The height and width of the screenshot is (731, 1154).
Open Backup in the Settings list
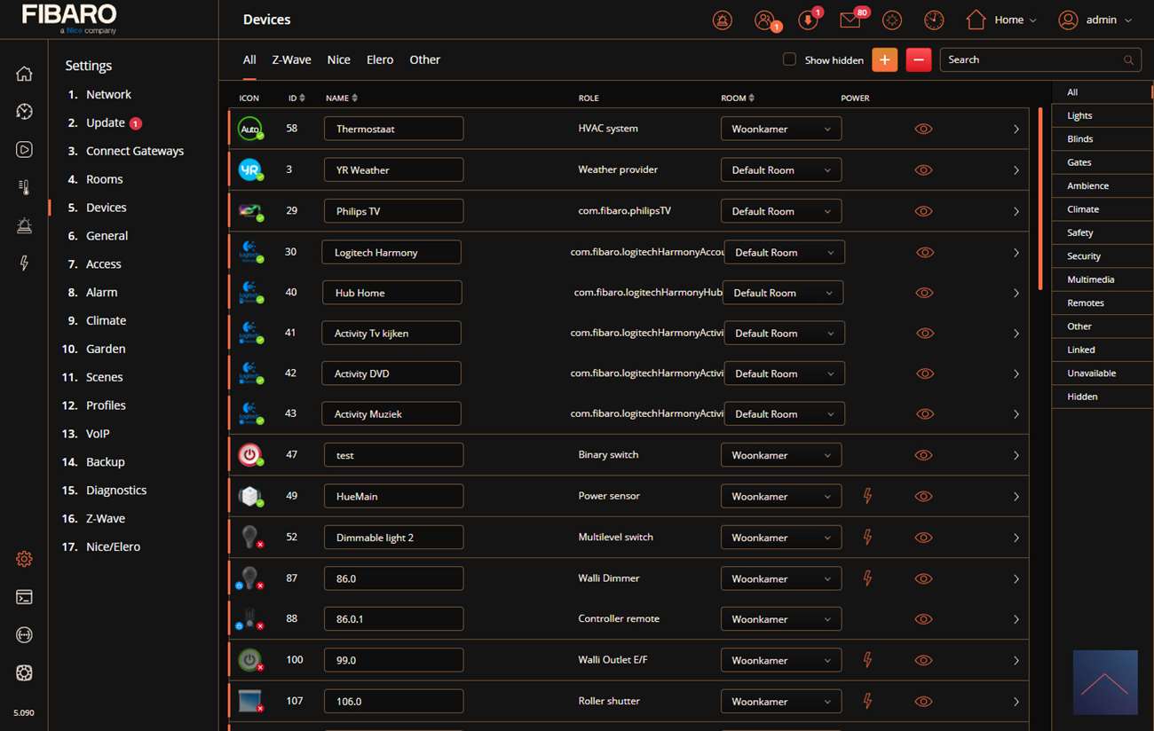[105, 462]
